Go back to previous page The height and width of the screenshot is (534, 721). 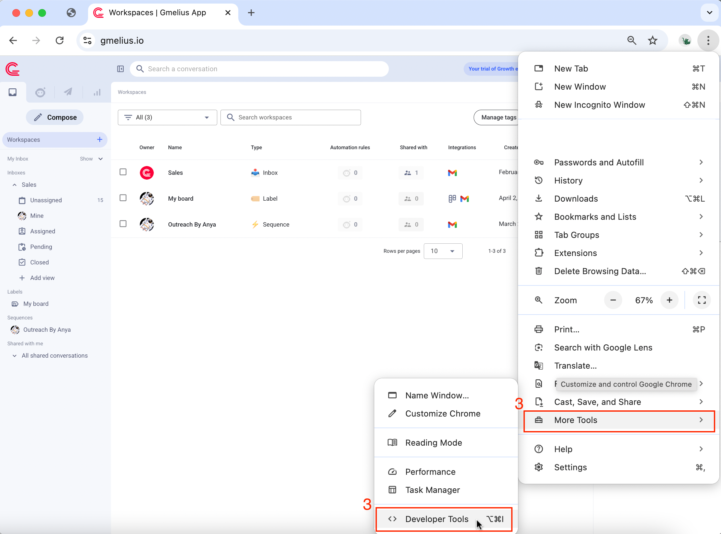click(13, 40)
